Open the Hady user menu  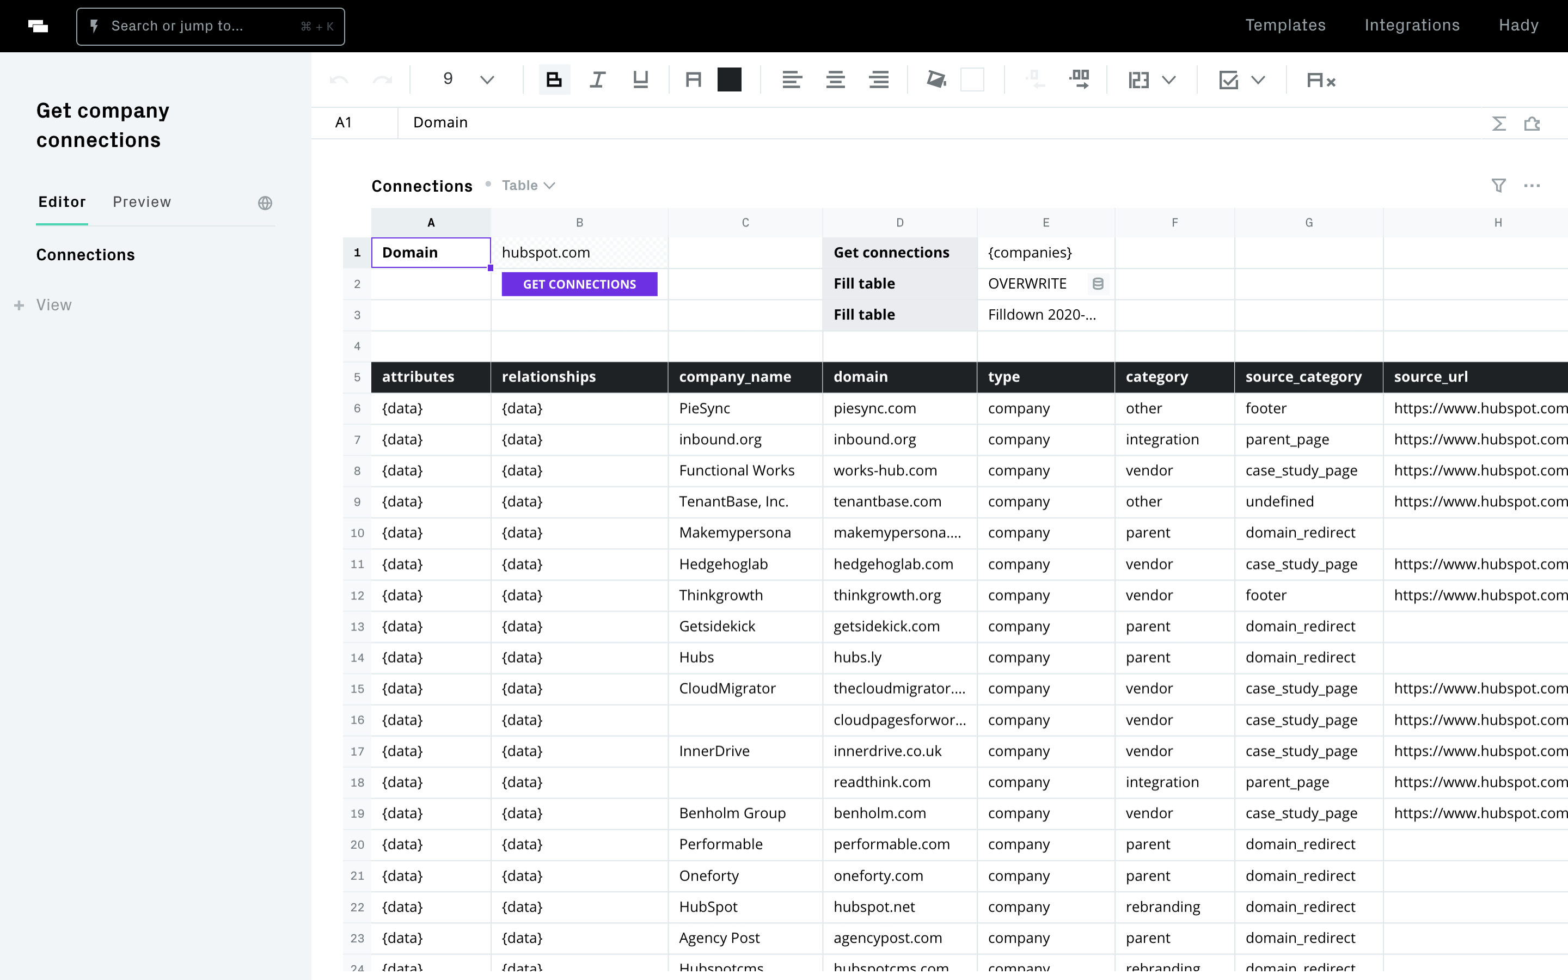coord(1518,25)
